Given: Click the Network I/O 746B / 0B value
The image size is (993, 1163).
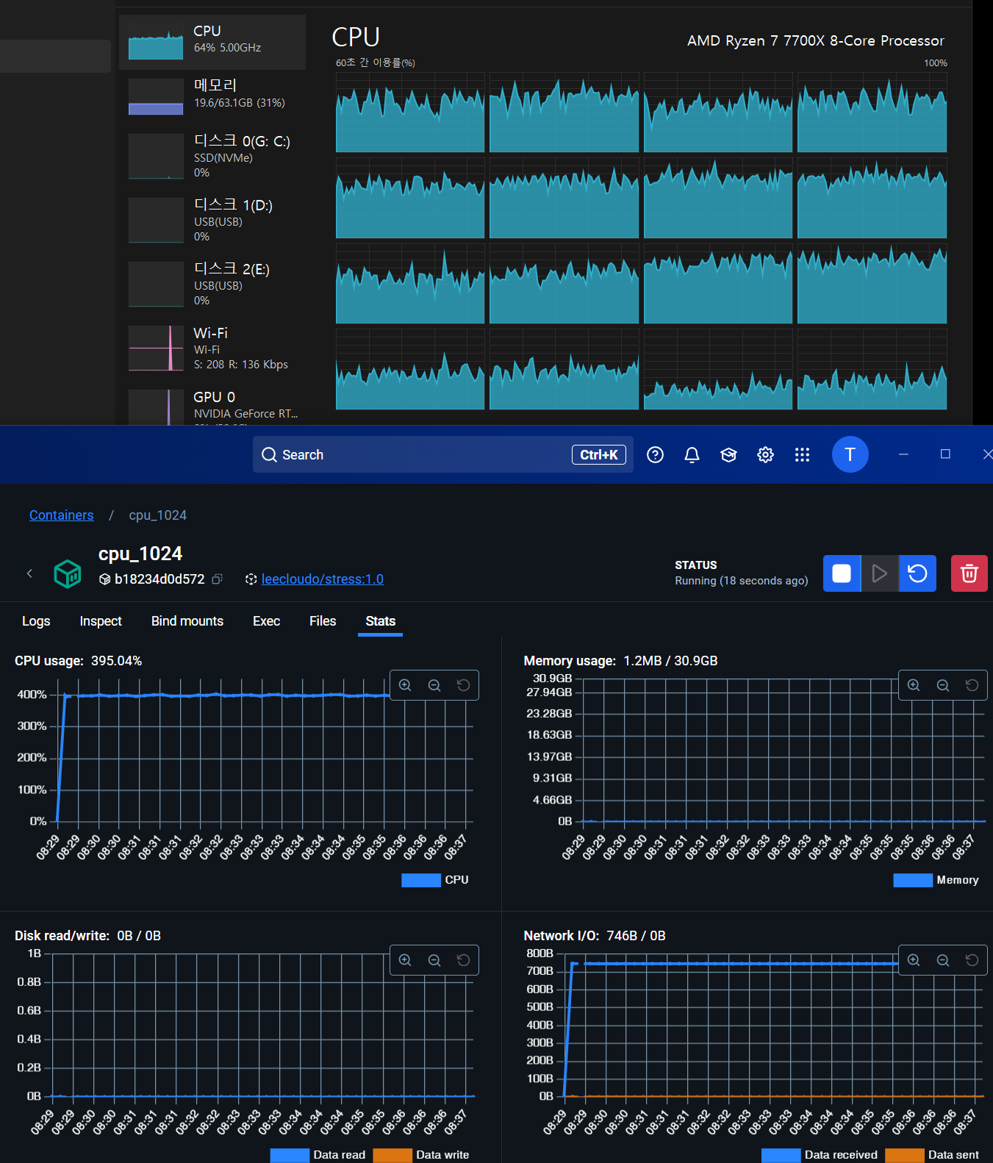Looking at the screenshot, I should point(636,936).
